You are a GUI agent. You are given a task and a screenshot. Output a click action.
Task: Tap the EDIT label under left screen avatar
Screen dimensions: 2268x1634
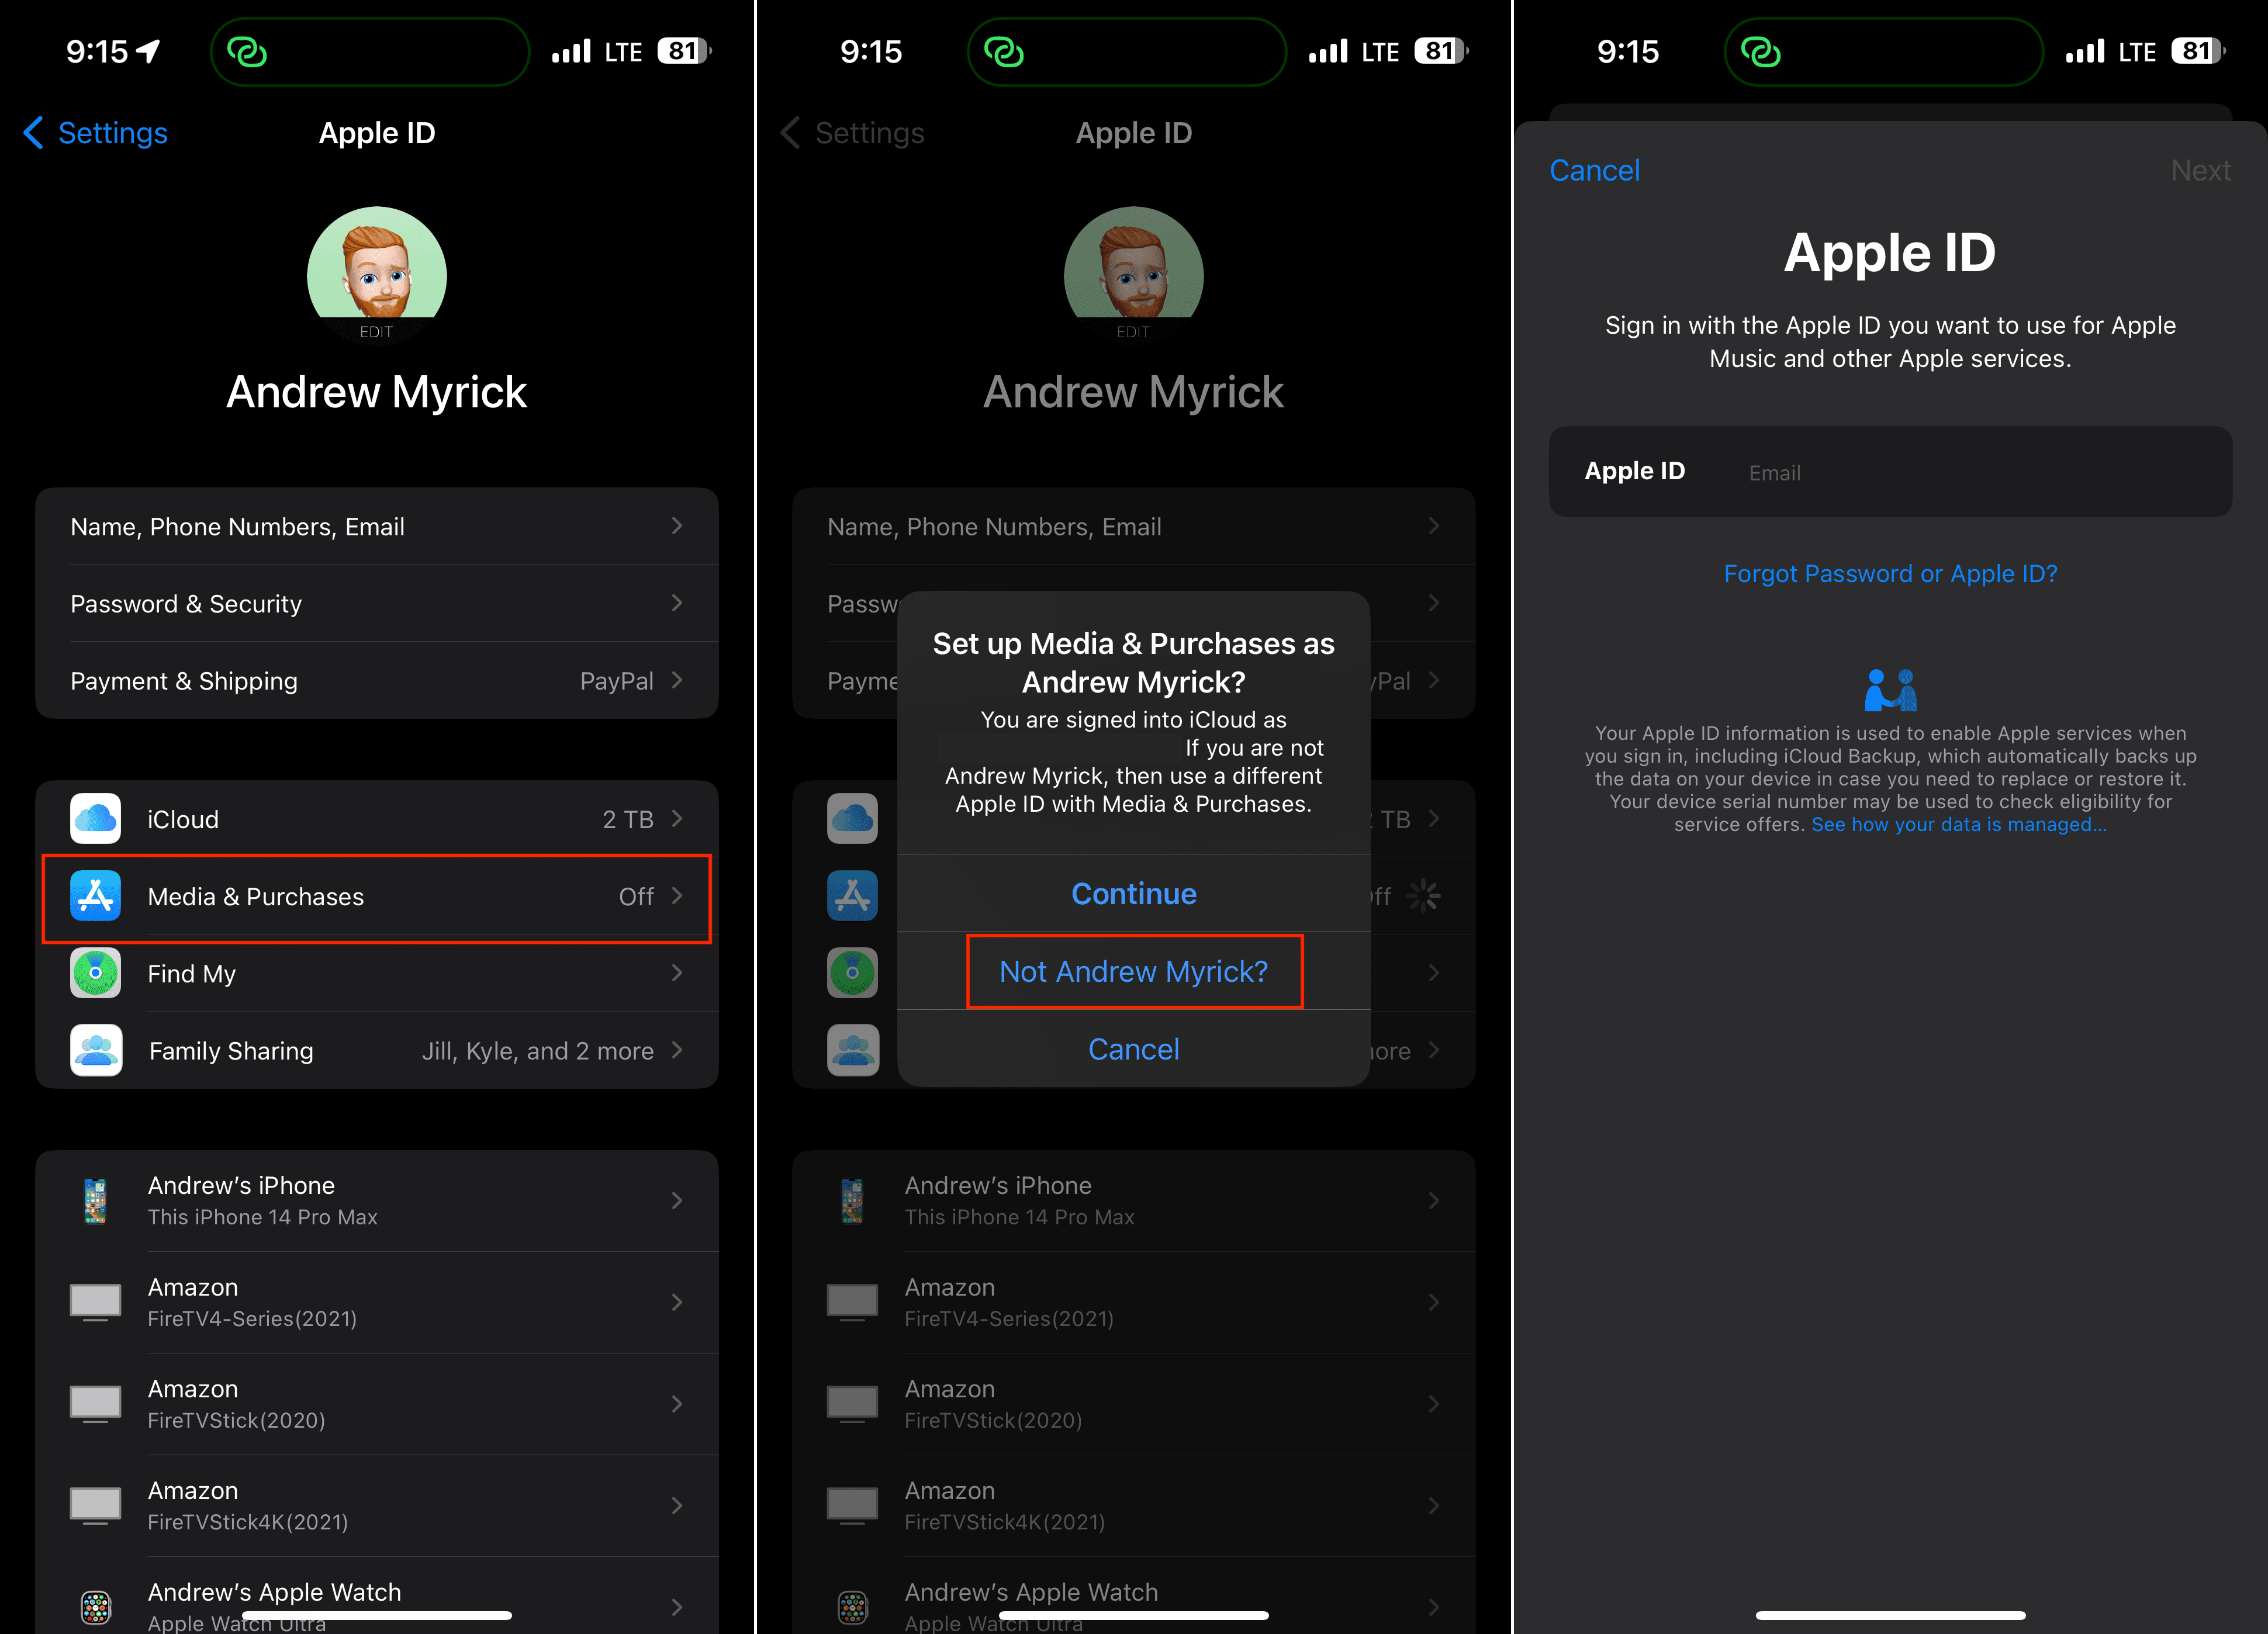coord(377,332)
